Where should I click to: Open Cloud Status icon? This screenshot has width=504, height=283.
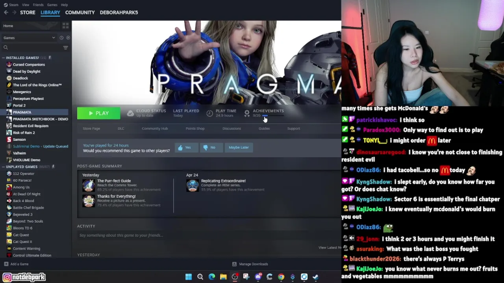point(130,113)
